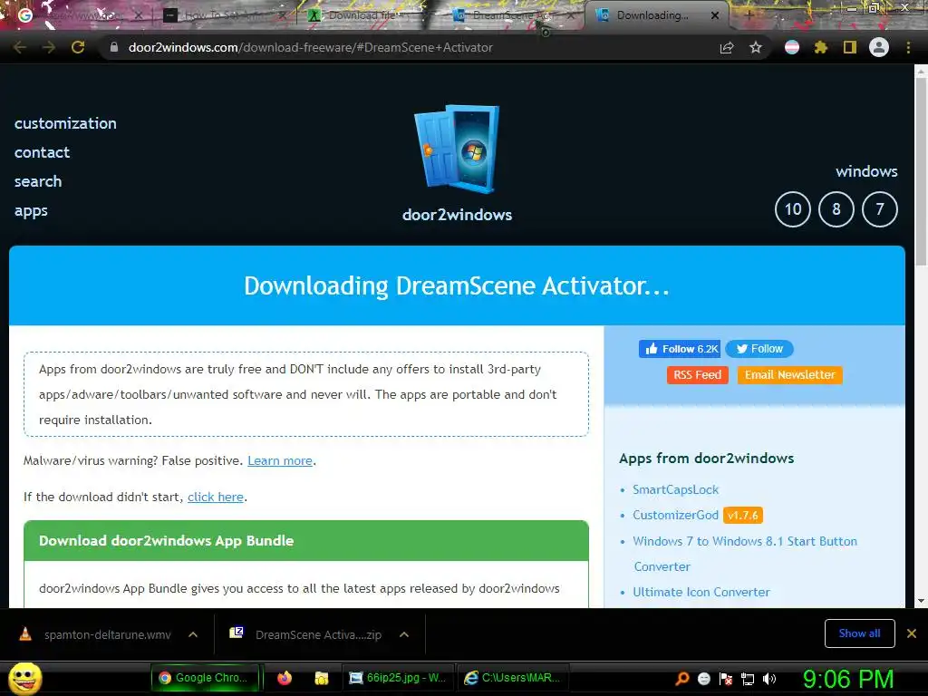Open Windows 7 to 8.1 Start Button Converter link
The width and height of the screenshot is (928, 696).
pos(745,554)
